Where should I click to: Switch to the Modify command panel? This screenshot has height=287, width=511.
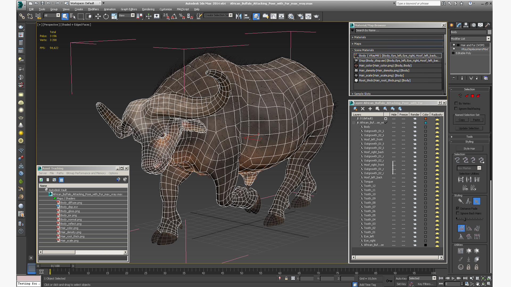coord(459,25)
